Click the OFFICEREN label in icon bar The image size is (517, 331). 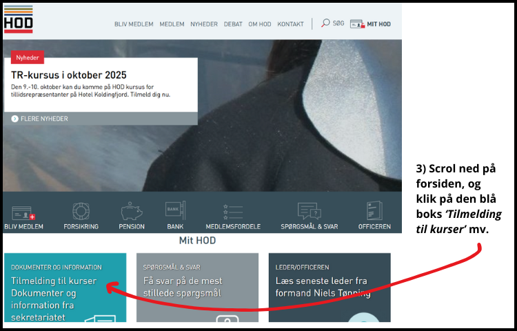pyautogui.click(x=374, y=226)
